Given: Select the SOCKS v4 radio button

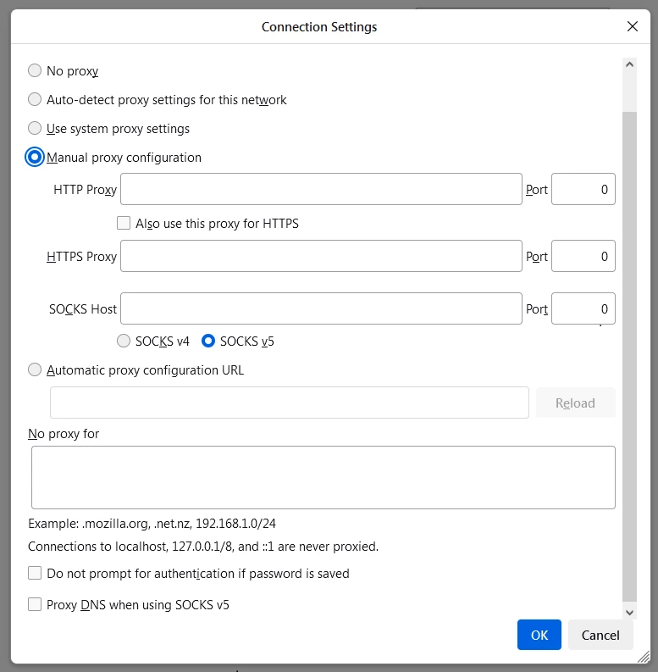Looking at the screenshot, I should coord(124,342).
